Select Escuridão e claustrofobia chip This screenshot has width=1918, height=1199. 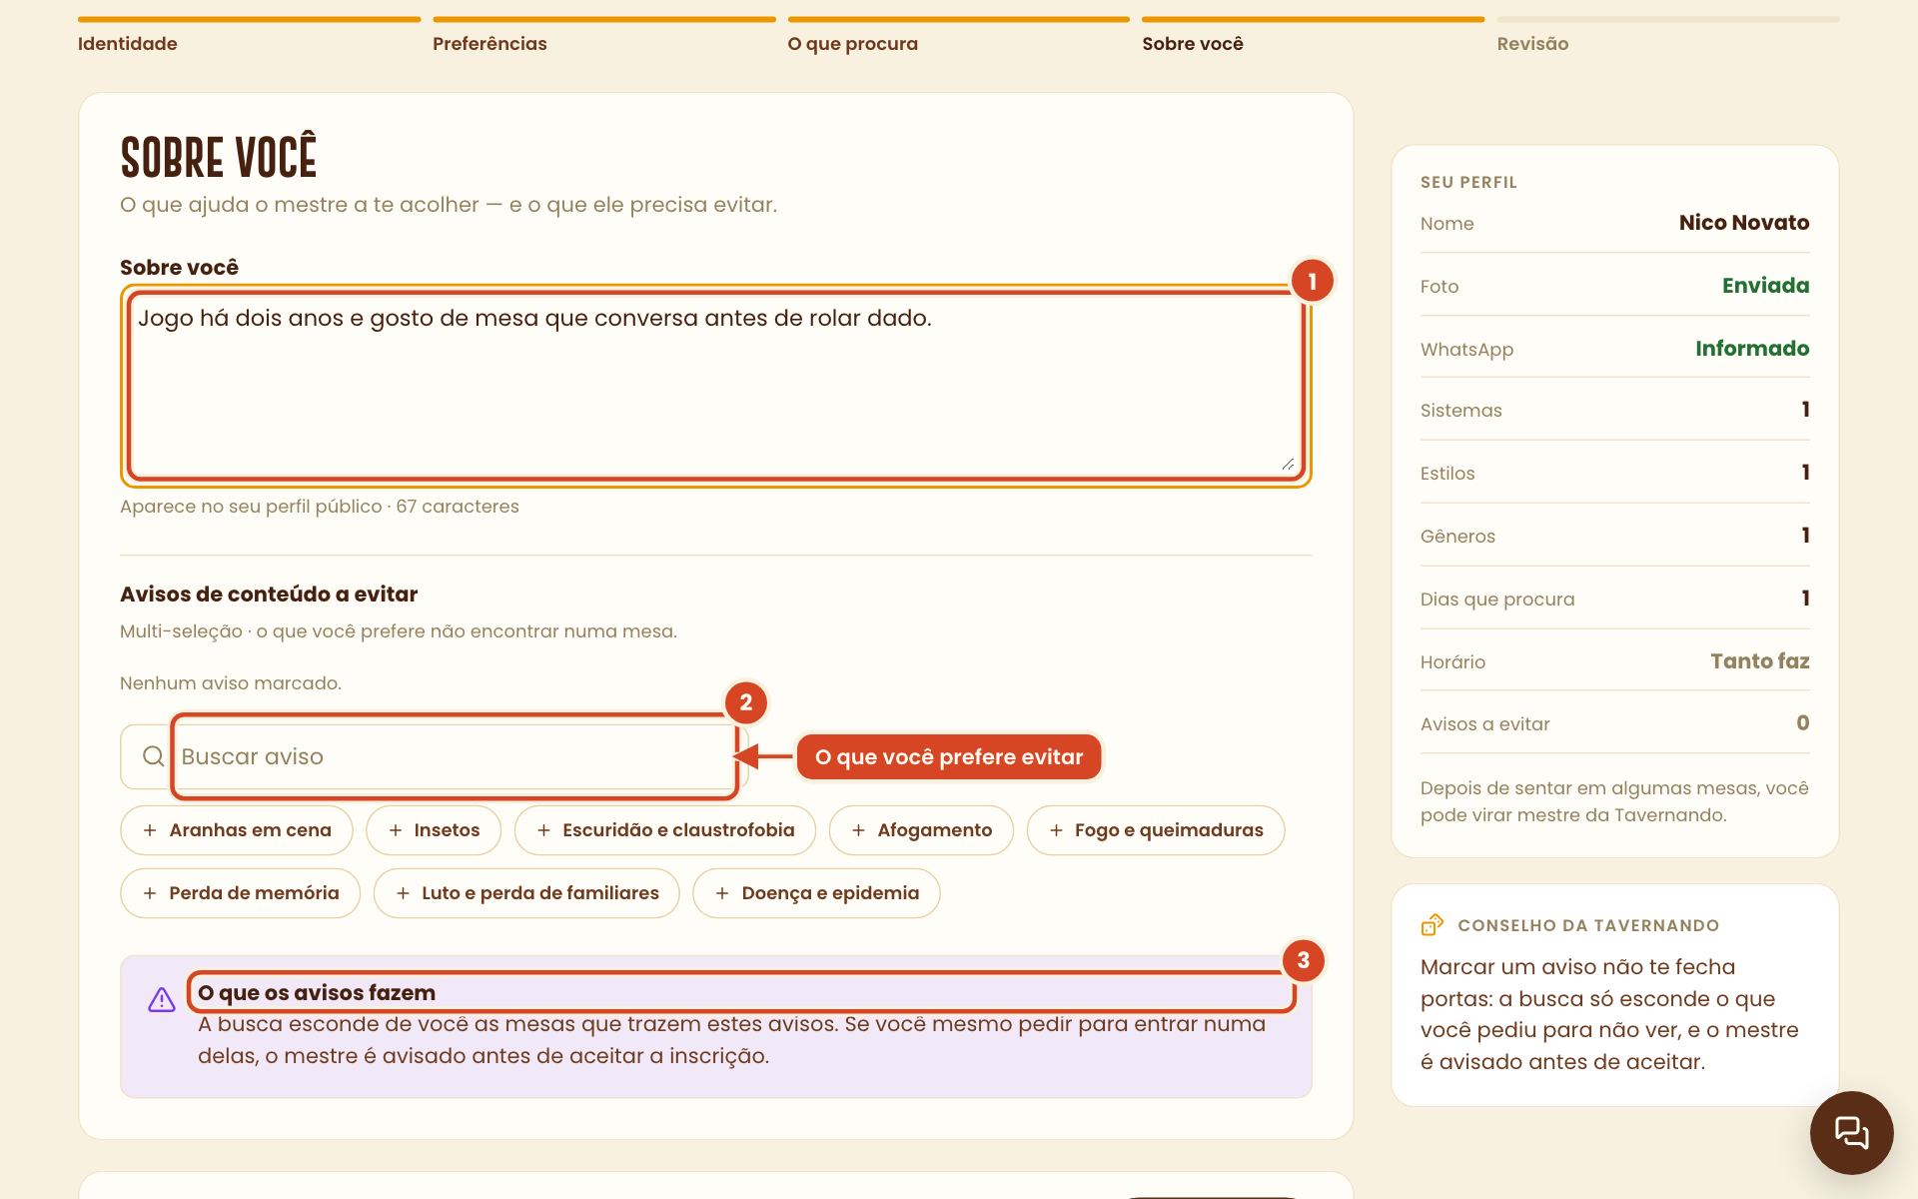click(665, 830)
